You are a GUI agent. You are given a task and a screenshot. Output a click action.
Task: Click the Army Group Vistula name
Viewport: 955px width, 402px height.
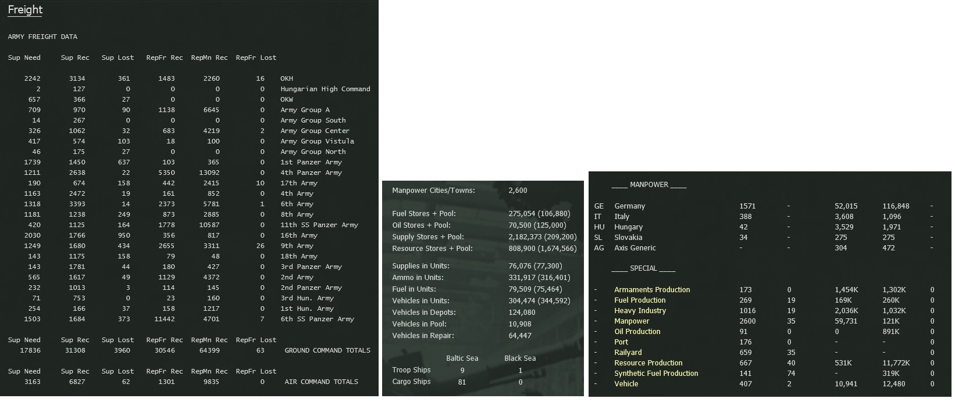point(317,141)
